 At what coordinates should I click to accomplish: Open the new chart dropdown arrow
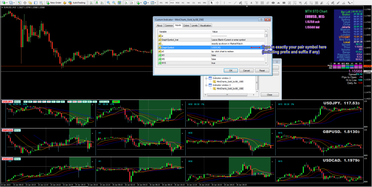point(7,3)
